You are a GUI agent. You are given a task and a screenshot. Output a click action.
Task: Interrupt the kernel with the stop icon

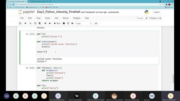pos(64,23)
